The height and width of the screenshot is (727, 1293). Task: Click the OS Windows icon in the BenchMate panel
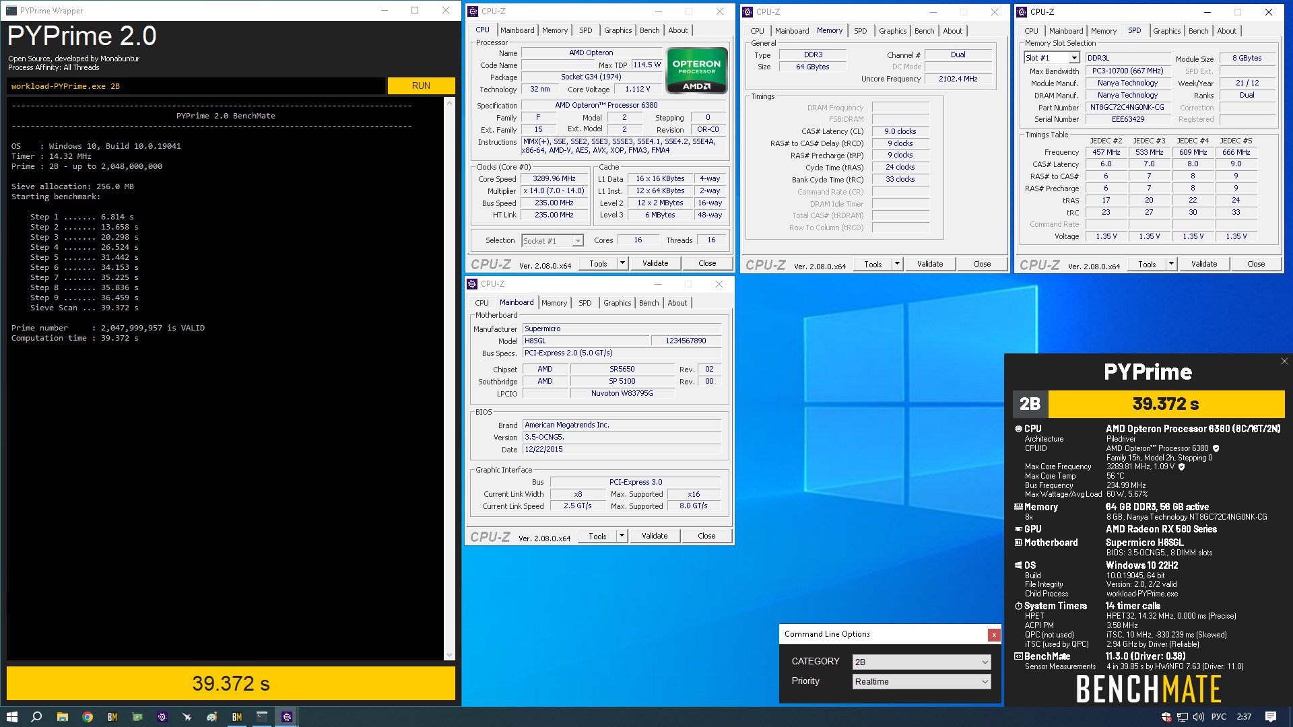pyautogui.click(x=1018, y=565)
